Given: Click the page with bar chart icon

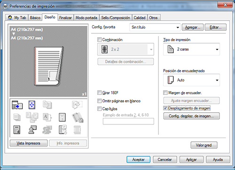Looking at the screenshot, I should click(17, 130).
